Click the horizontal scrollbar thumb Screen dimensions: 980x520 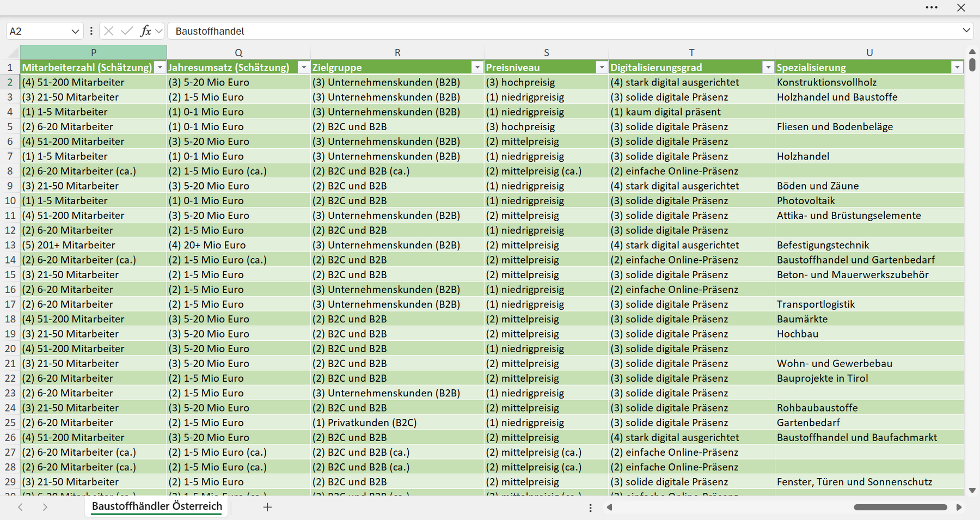[x=901, y=507]
